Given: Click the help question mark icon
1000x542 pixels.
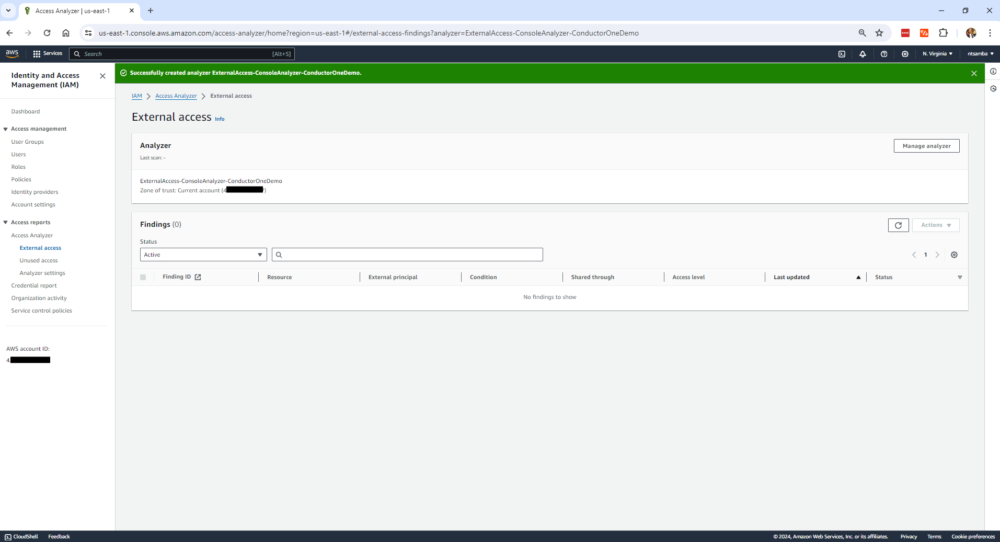Looking at the screenshot, I should tap(884, 53).
